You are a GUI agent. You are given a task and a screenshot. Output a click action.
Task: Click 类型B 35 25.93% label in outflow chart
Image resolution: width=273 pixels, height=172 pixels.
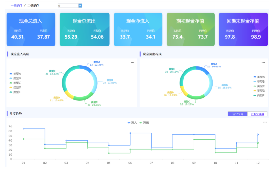[x=225, y=86]
